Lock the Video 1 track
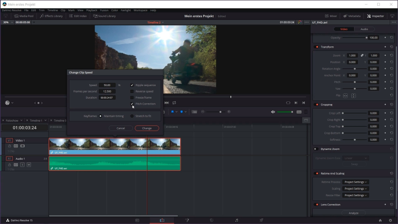 pyautogui.click(x=9, y=146)
